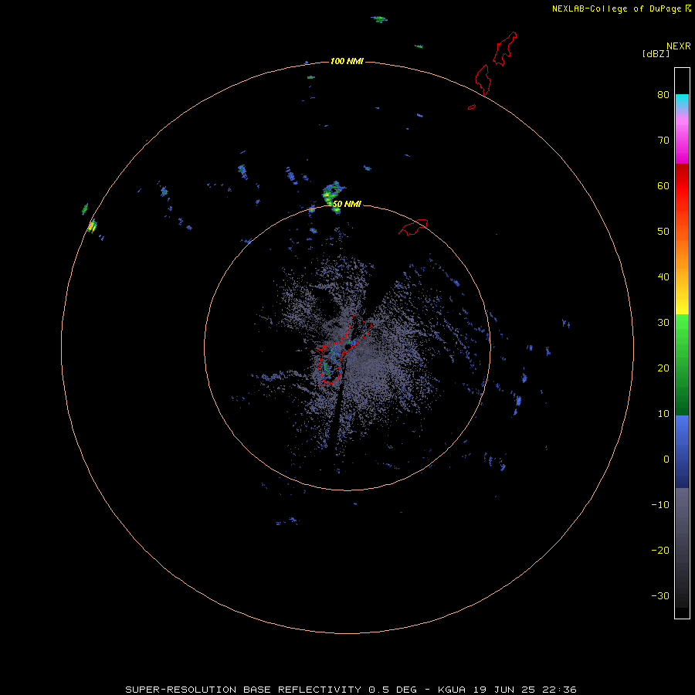Click the yellow echo on the western 100 NMI ring
This screenshot has height=695, width=695.
point(92,226)
